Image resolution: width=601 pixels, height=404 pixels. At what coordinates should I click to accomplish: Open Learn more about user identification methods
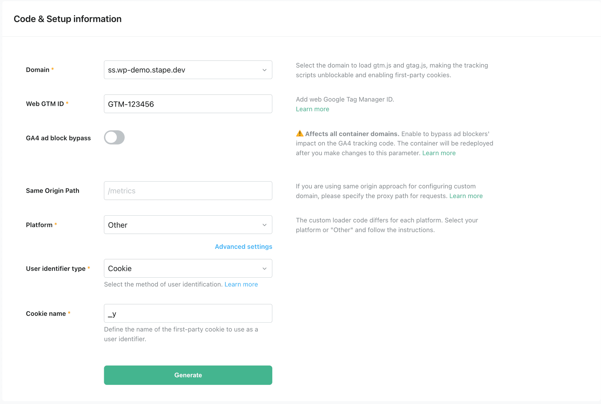click(x=241, y=284)
